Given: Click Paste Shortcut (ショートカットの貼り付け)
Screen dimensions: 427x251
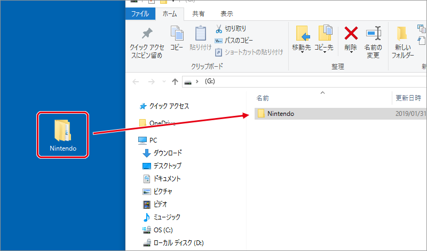Looking at the screenshot, I should (x=249, y=52).
